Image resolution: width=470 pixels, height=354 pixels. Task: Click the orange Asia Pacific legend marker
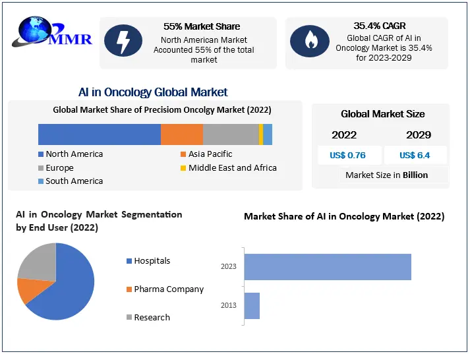[183, 154]
